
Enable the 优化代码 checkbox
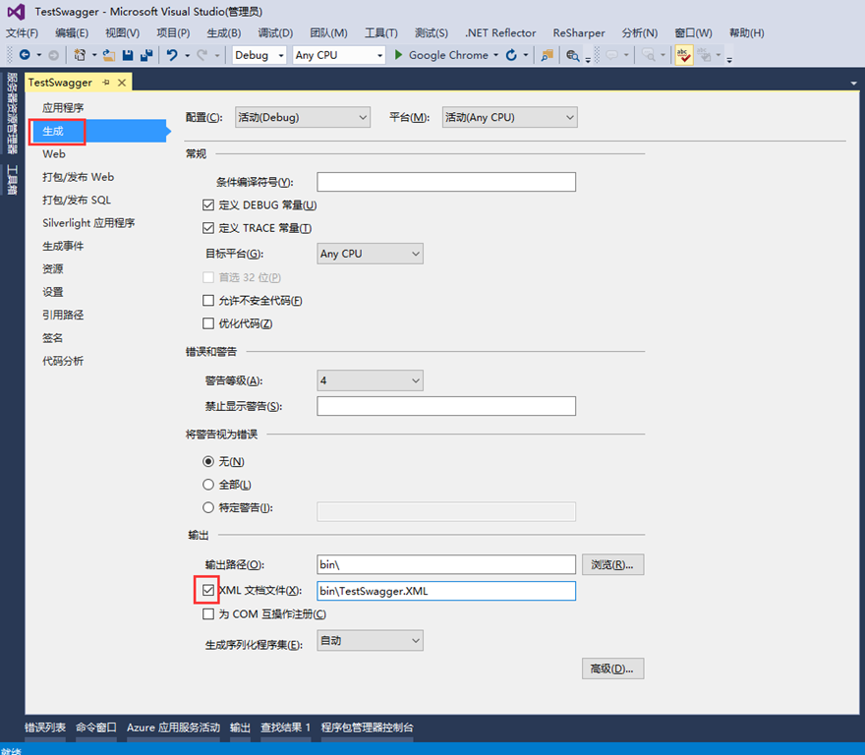[208, 322]
